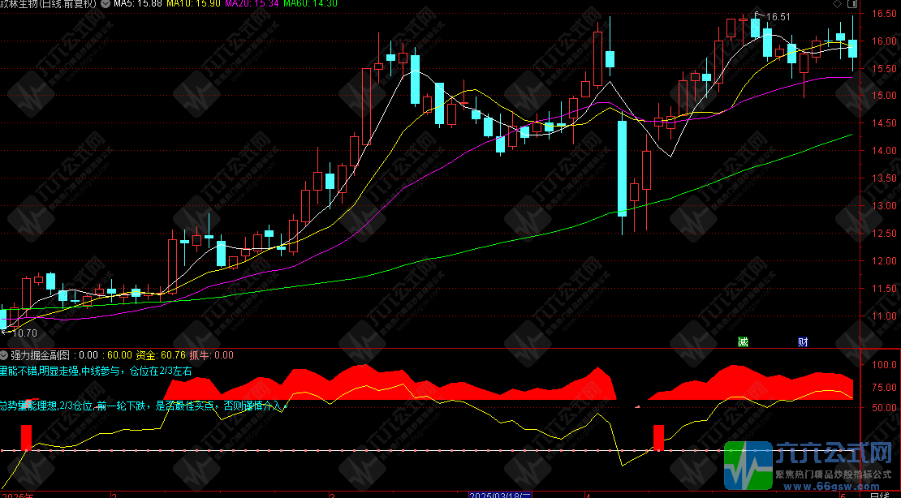The width and height of the screenshot is (901, 498).
Task: Click the stock name title text
Action: (x=47, y=4)
